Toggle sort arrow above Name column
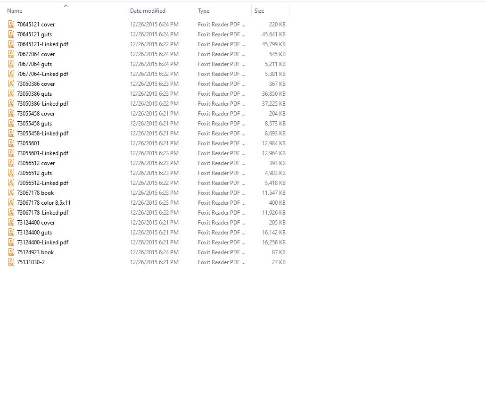486x409 pixels. pyautogui.click(x=66, y=6)
